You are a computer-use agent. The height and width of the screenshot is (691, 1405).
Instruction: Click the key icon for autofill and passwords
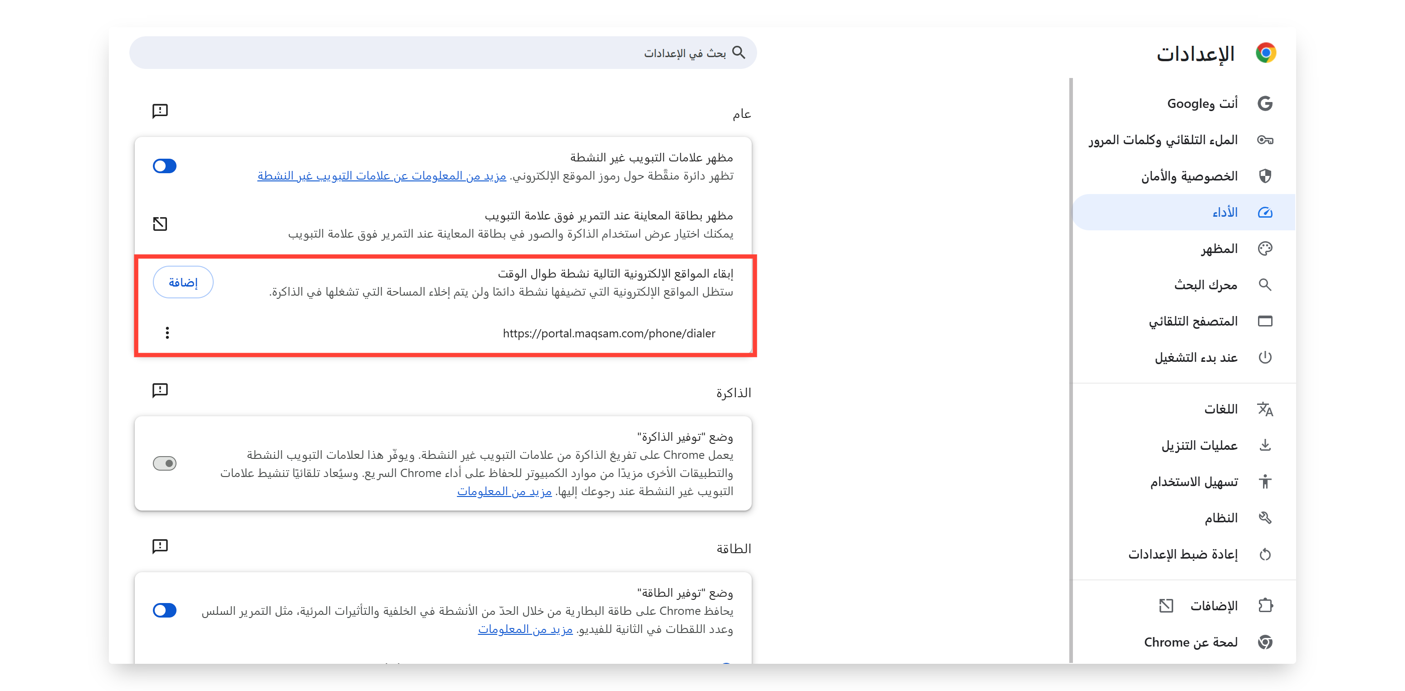[x=1265, y=140]
